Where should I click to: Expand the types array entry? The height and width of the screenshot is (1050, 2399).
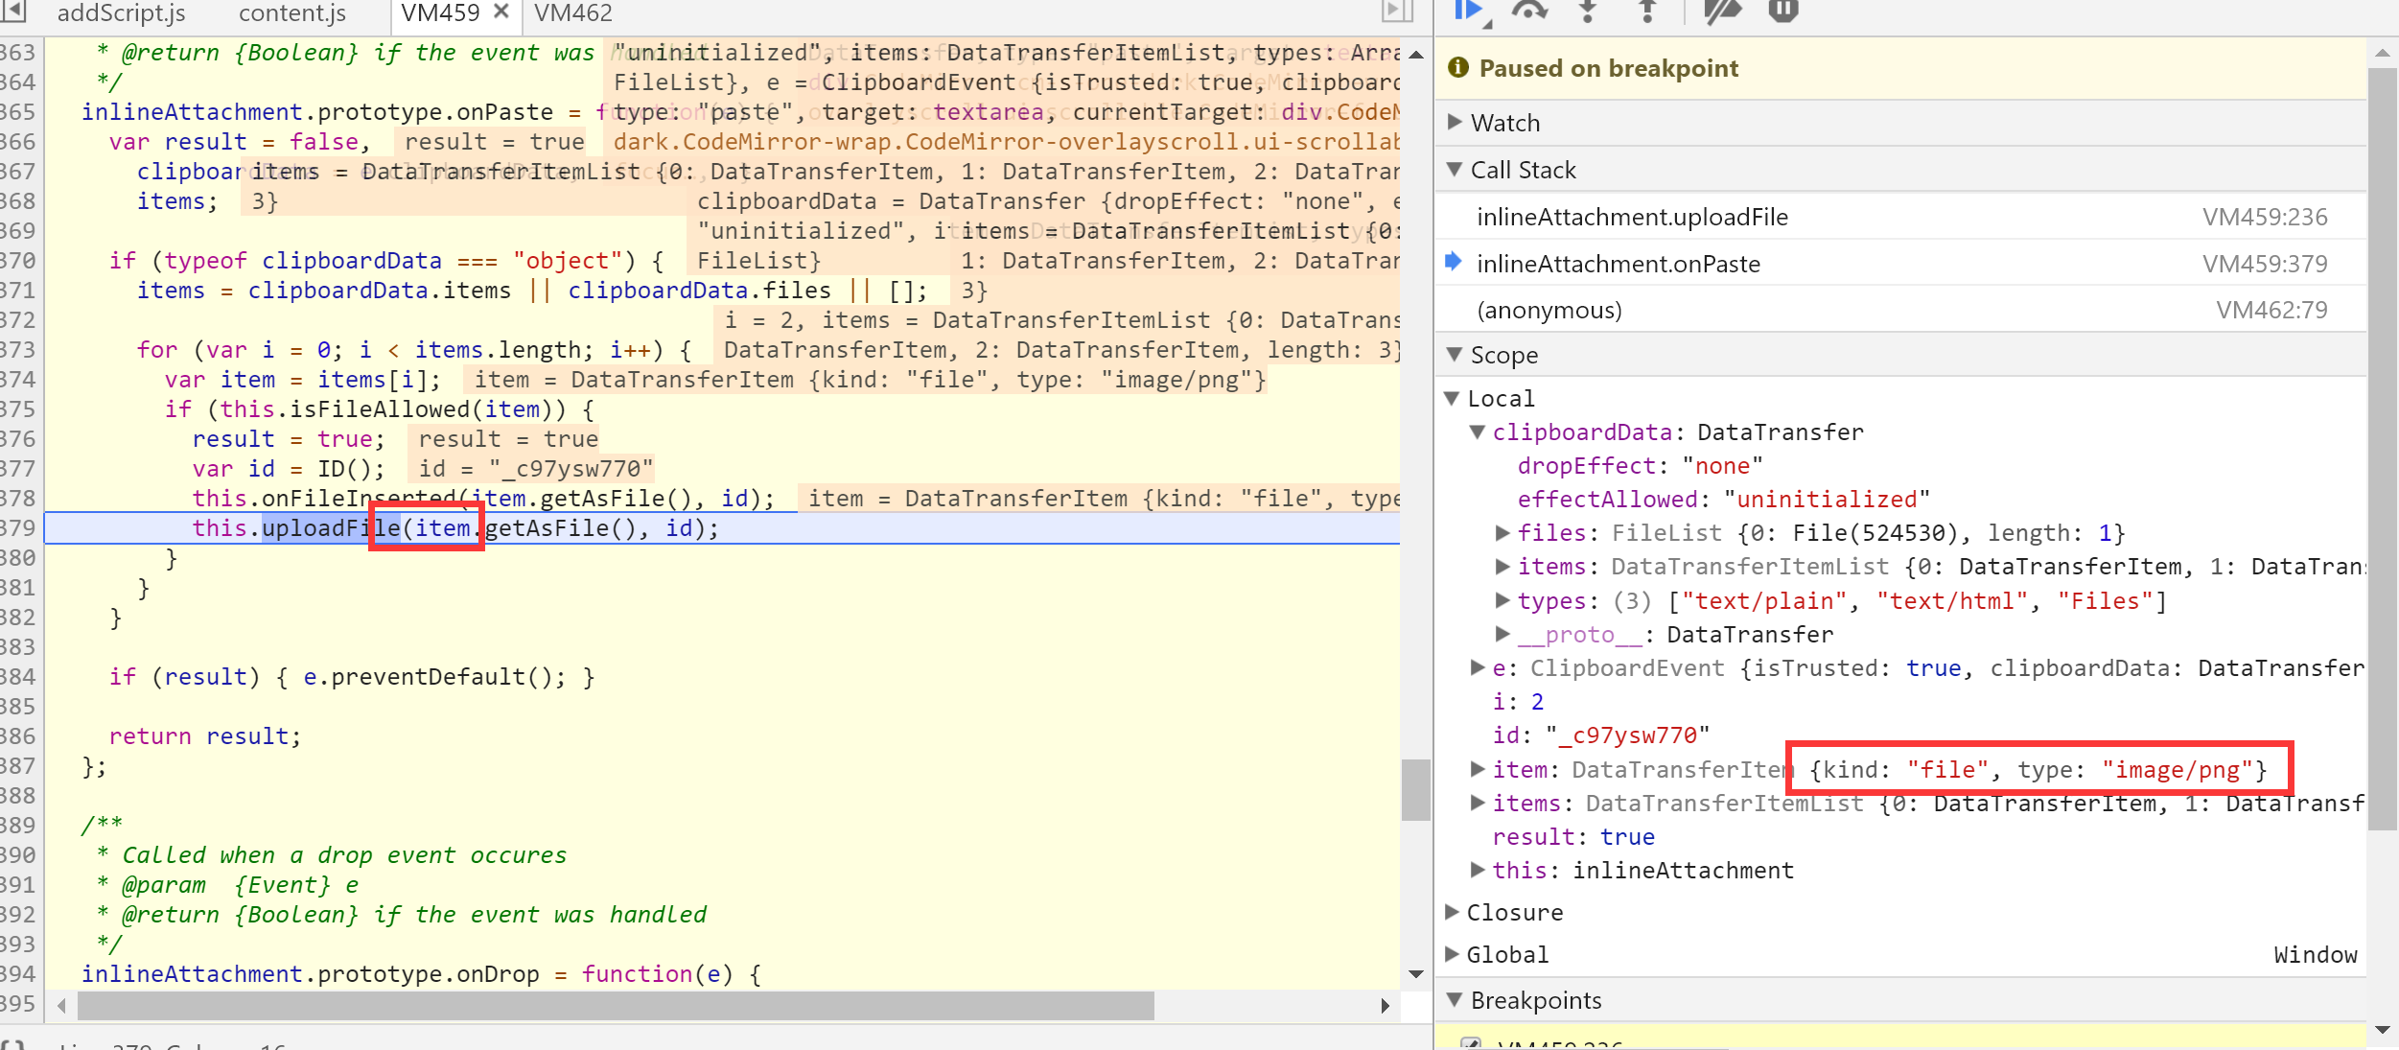click(x=1502, y=600)
